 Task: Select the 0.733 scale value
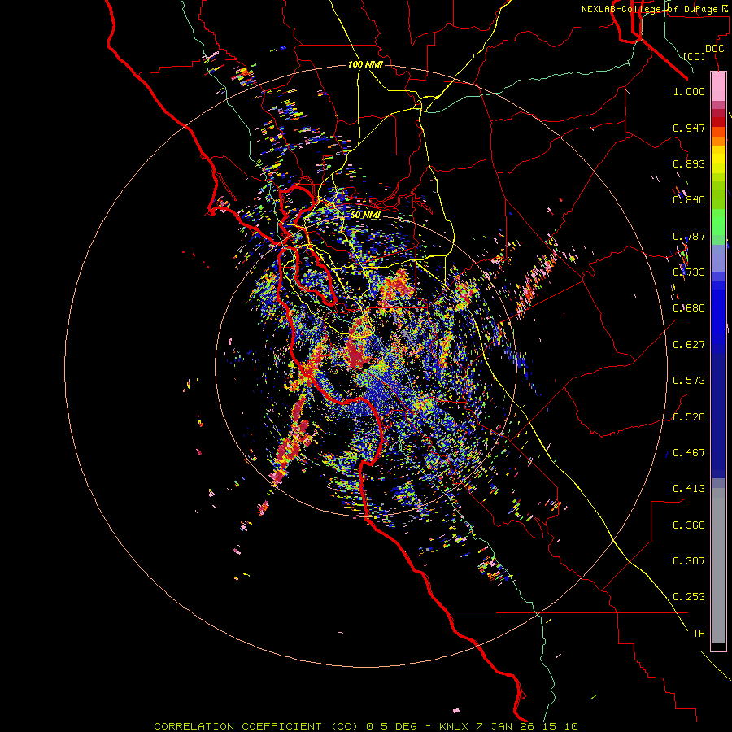coord(689,272)
